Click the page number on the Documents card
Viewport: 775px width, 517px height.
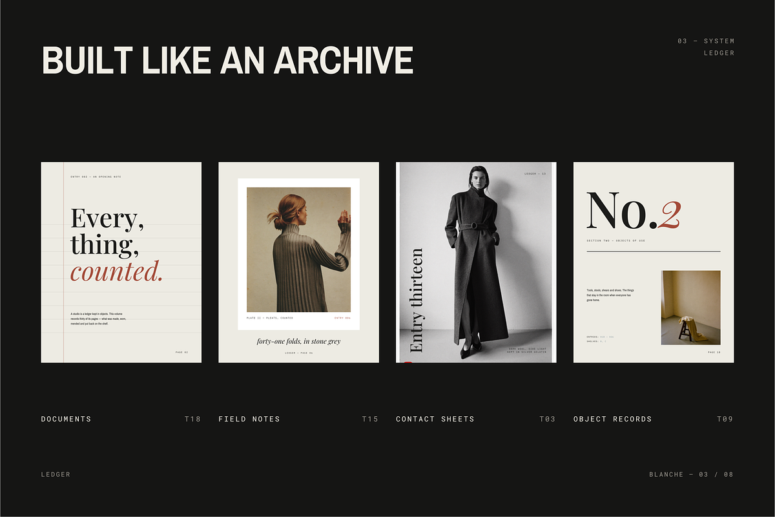click(181, 352)
